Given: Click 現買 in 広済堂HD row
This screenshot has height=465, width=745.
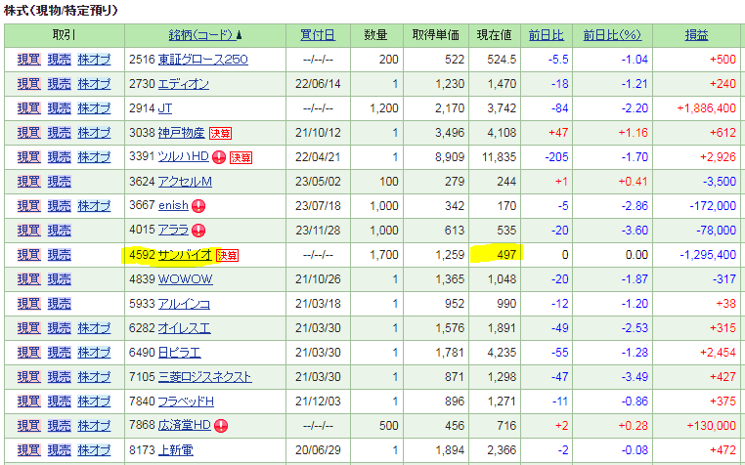Looking at the screenshot, I should 29,425.
